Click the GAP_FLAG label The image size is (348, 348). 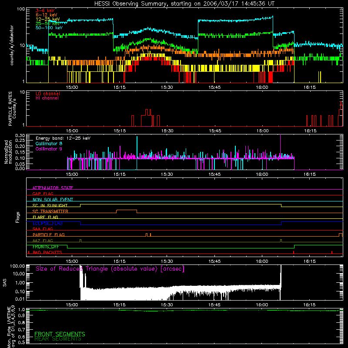pos(43,194)
